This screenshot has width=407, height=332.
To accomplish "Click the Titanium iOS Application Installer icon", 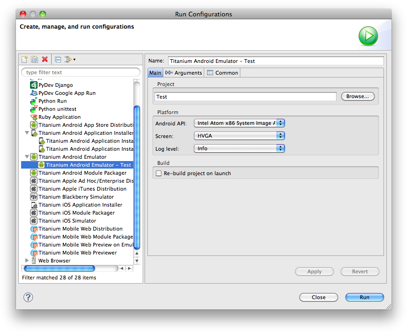I will pyautogui.click(x=34, y=205).
